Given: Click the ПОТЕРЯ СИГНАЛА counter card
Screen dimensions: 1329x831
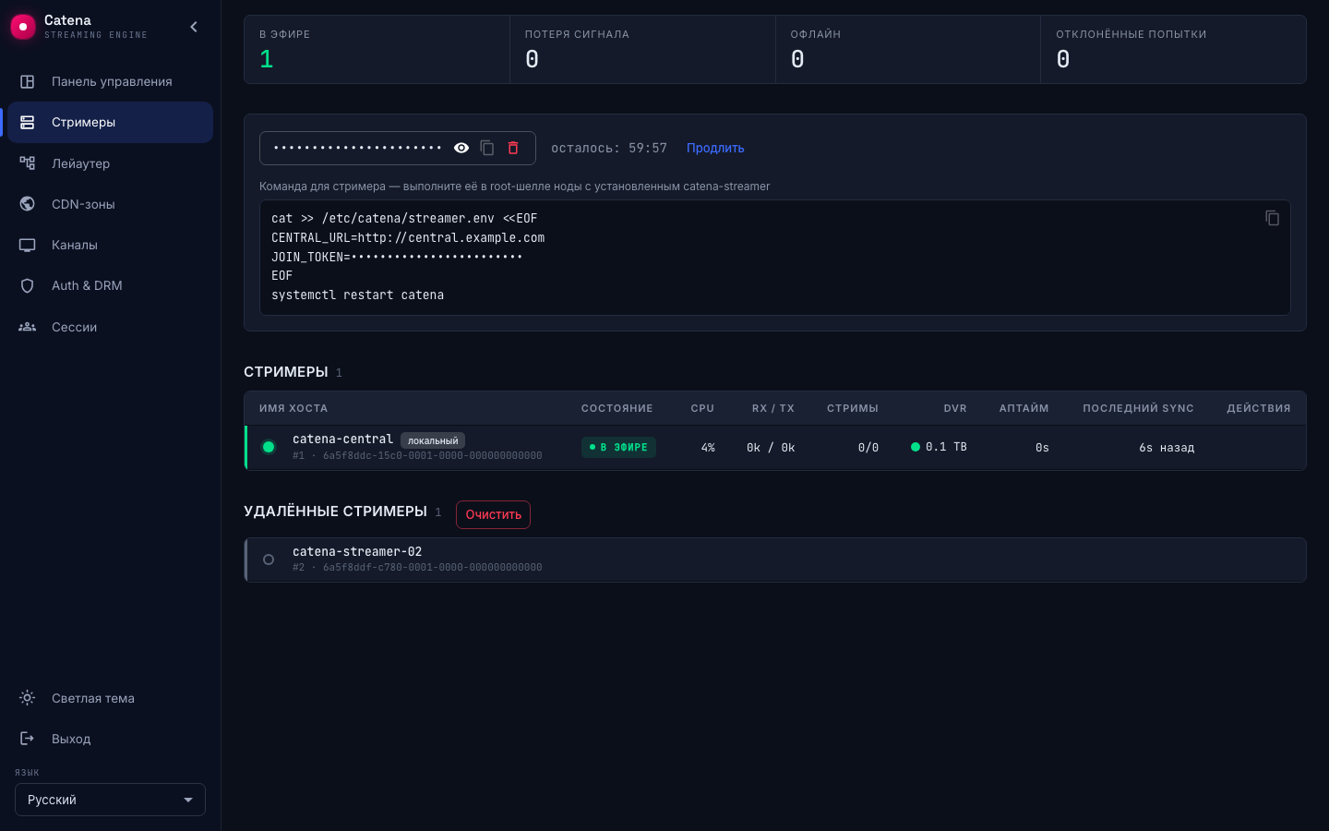Looking at the screenshot, I should [x=642, y=50].
